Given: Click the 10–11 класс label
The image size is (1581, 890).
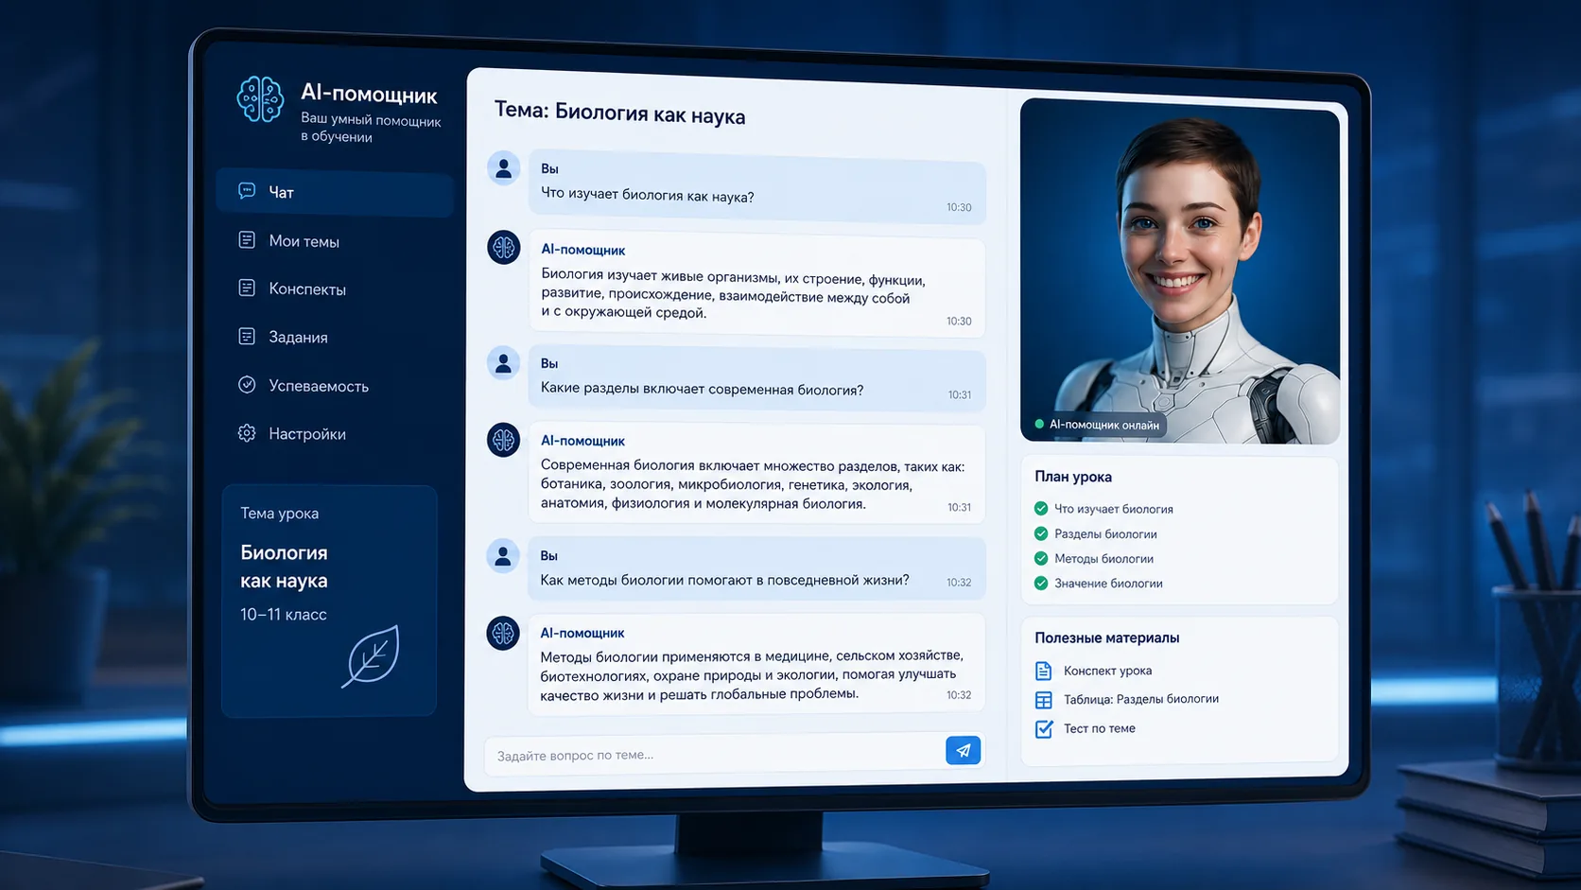Looking at the screenshot, I should point(283,614).
